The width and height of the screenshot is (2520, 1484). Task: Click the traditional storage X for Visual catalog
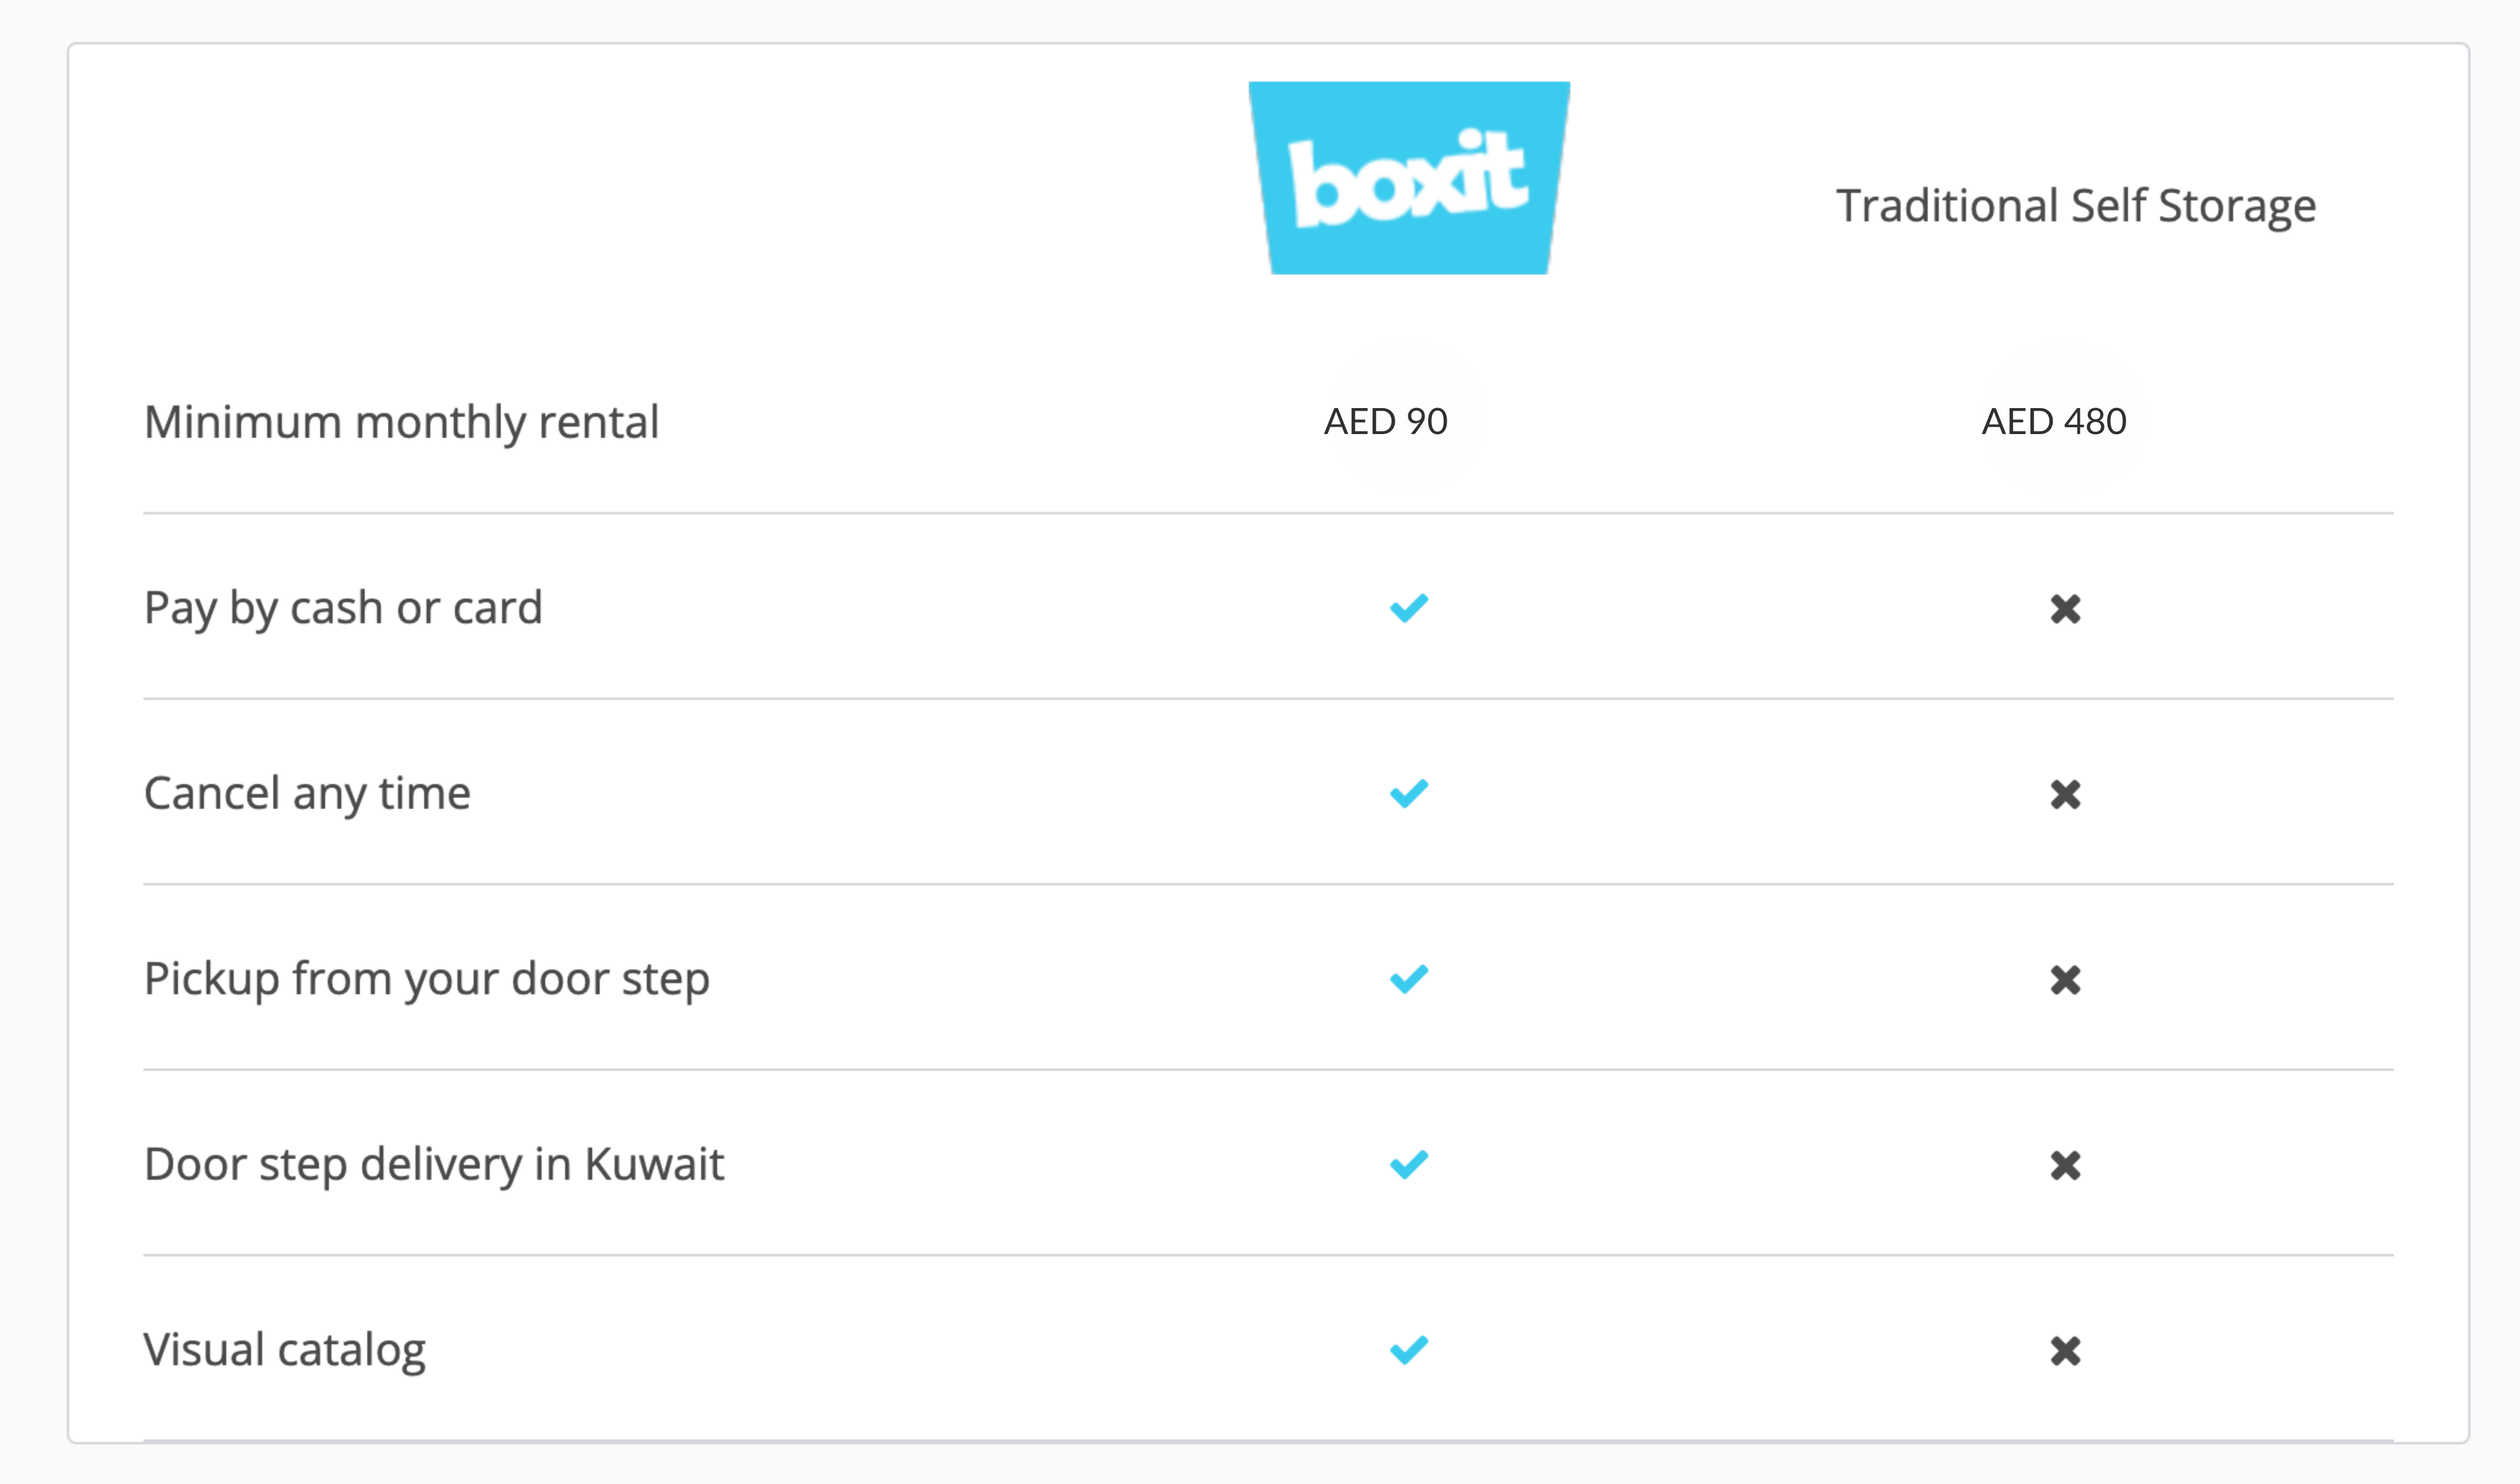(2066, 1351)
